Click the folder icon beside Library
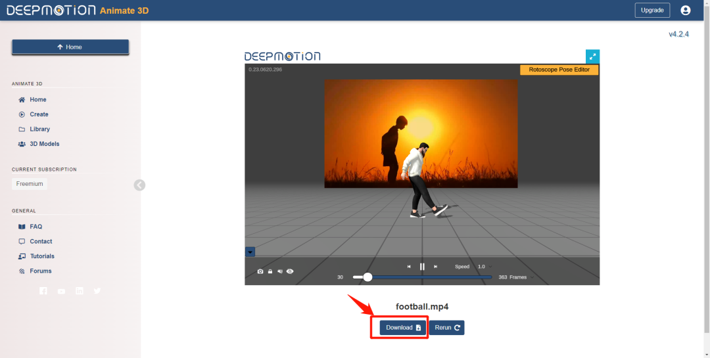This screenshot has height=358, width=710. click(22, 129)
